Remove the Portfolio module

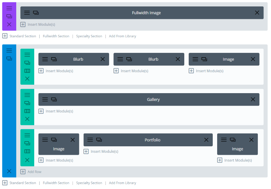pos(206,140)
